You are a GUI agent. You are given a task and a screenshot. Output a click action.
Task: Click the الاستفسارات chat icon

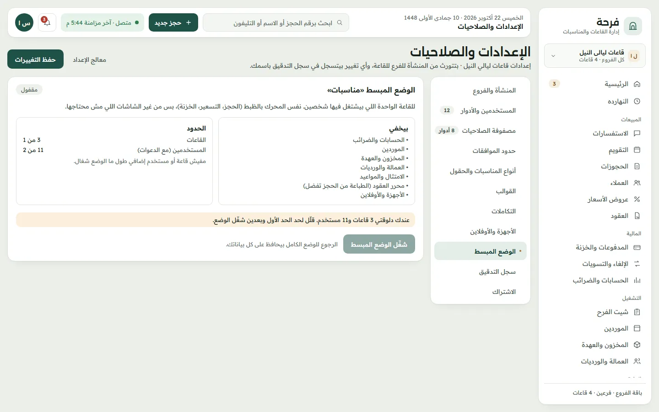point(637,133)
